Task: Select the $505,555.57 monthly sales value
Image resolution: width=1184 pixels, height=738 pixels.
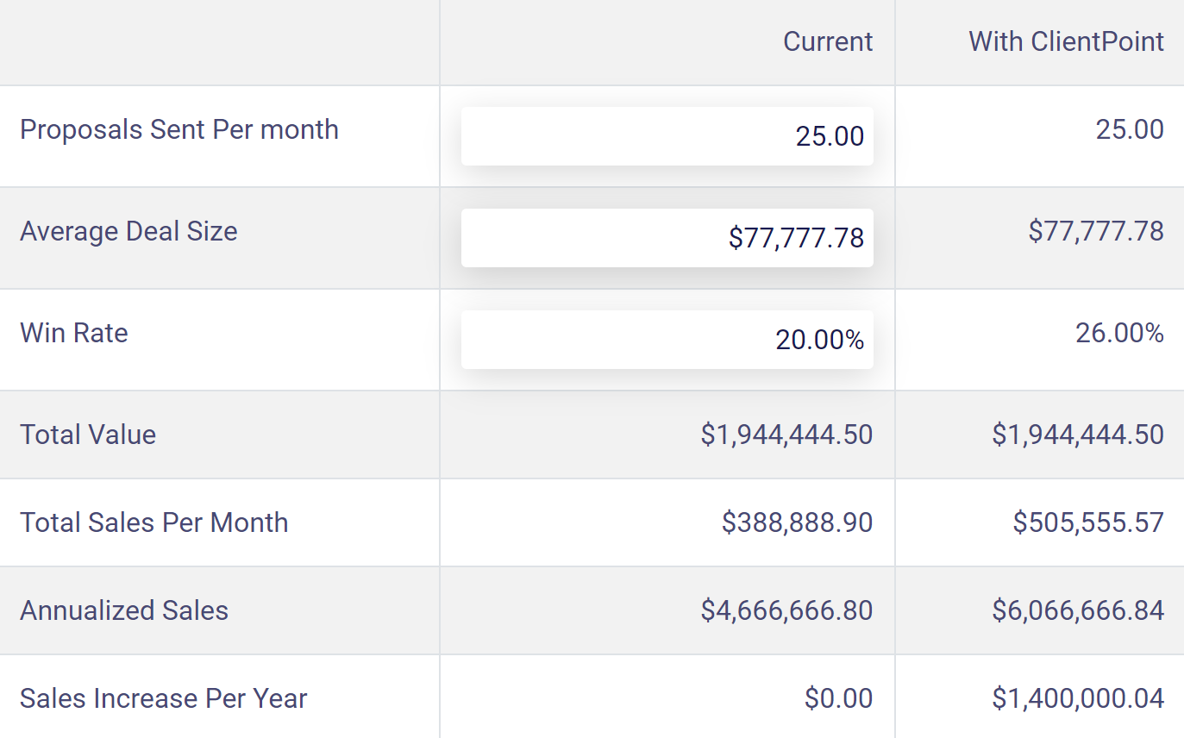Action: pos(1088,522)
